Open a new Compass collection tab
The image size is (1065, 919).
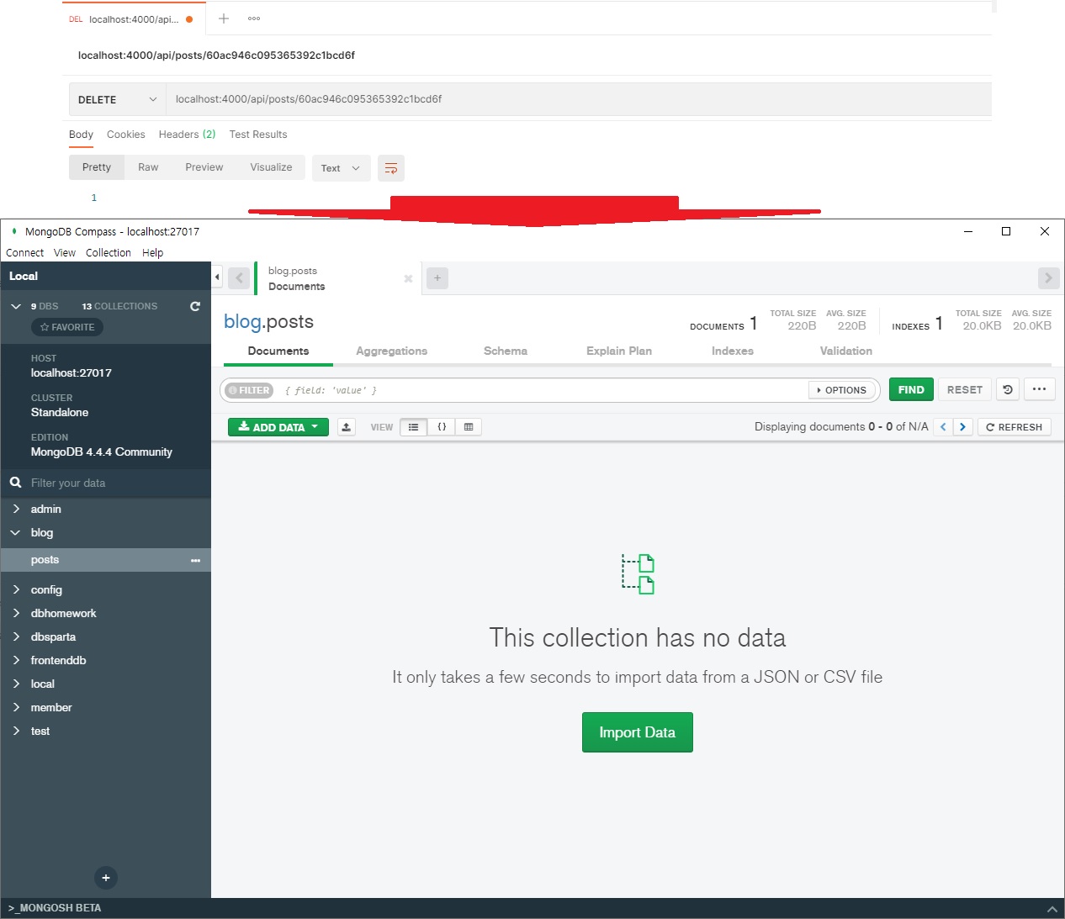pos(437,278)
